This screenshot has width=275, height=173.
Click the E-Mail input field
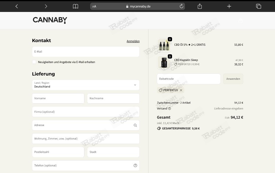86,52
